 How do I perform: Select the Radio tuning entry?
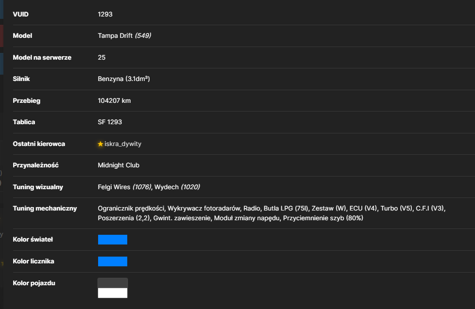(252, 208)
